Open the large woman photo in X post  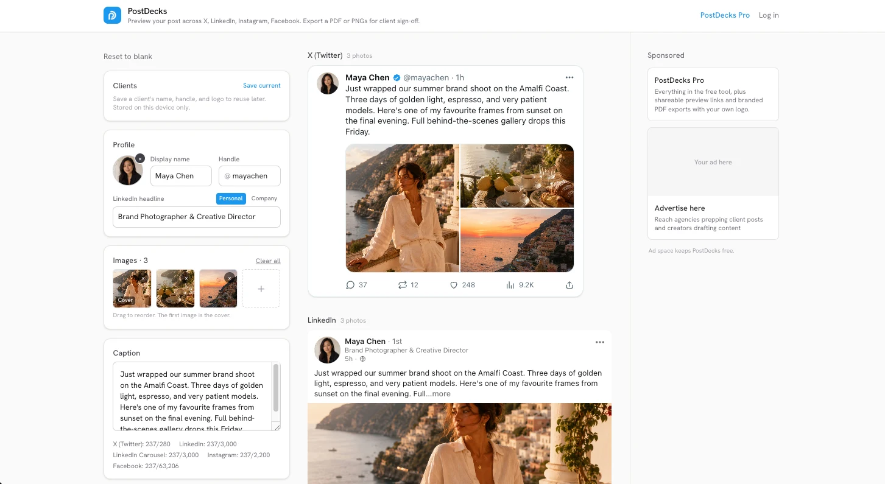tap(402, 208)
